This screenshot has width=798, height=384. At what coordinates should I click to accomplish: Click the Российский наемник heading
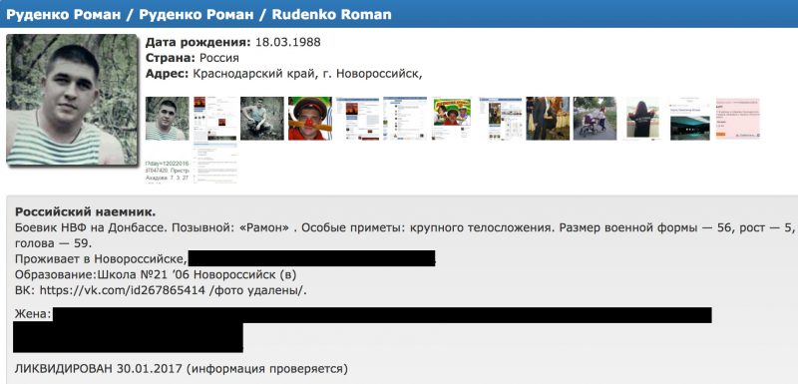[x=86, y=212]
